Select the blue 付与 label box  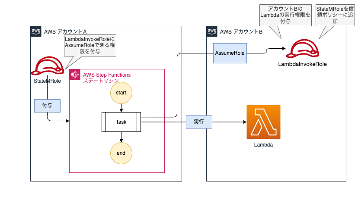[x=47, y=106]
